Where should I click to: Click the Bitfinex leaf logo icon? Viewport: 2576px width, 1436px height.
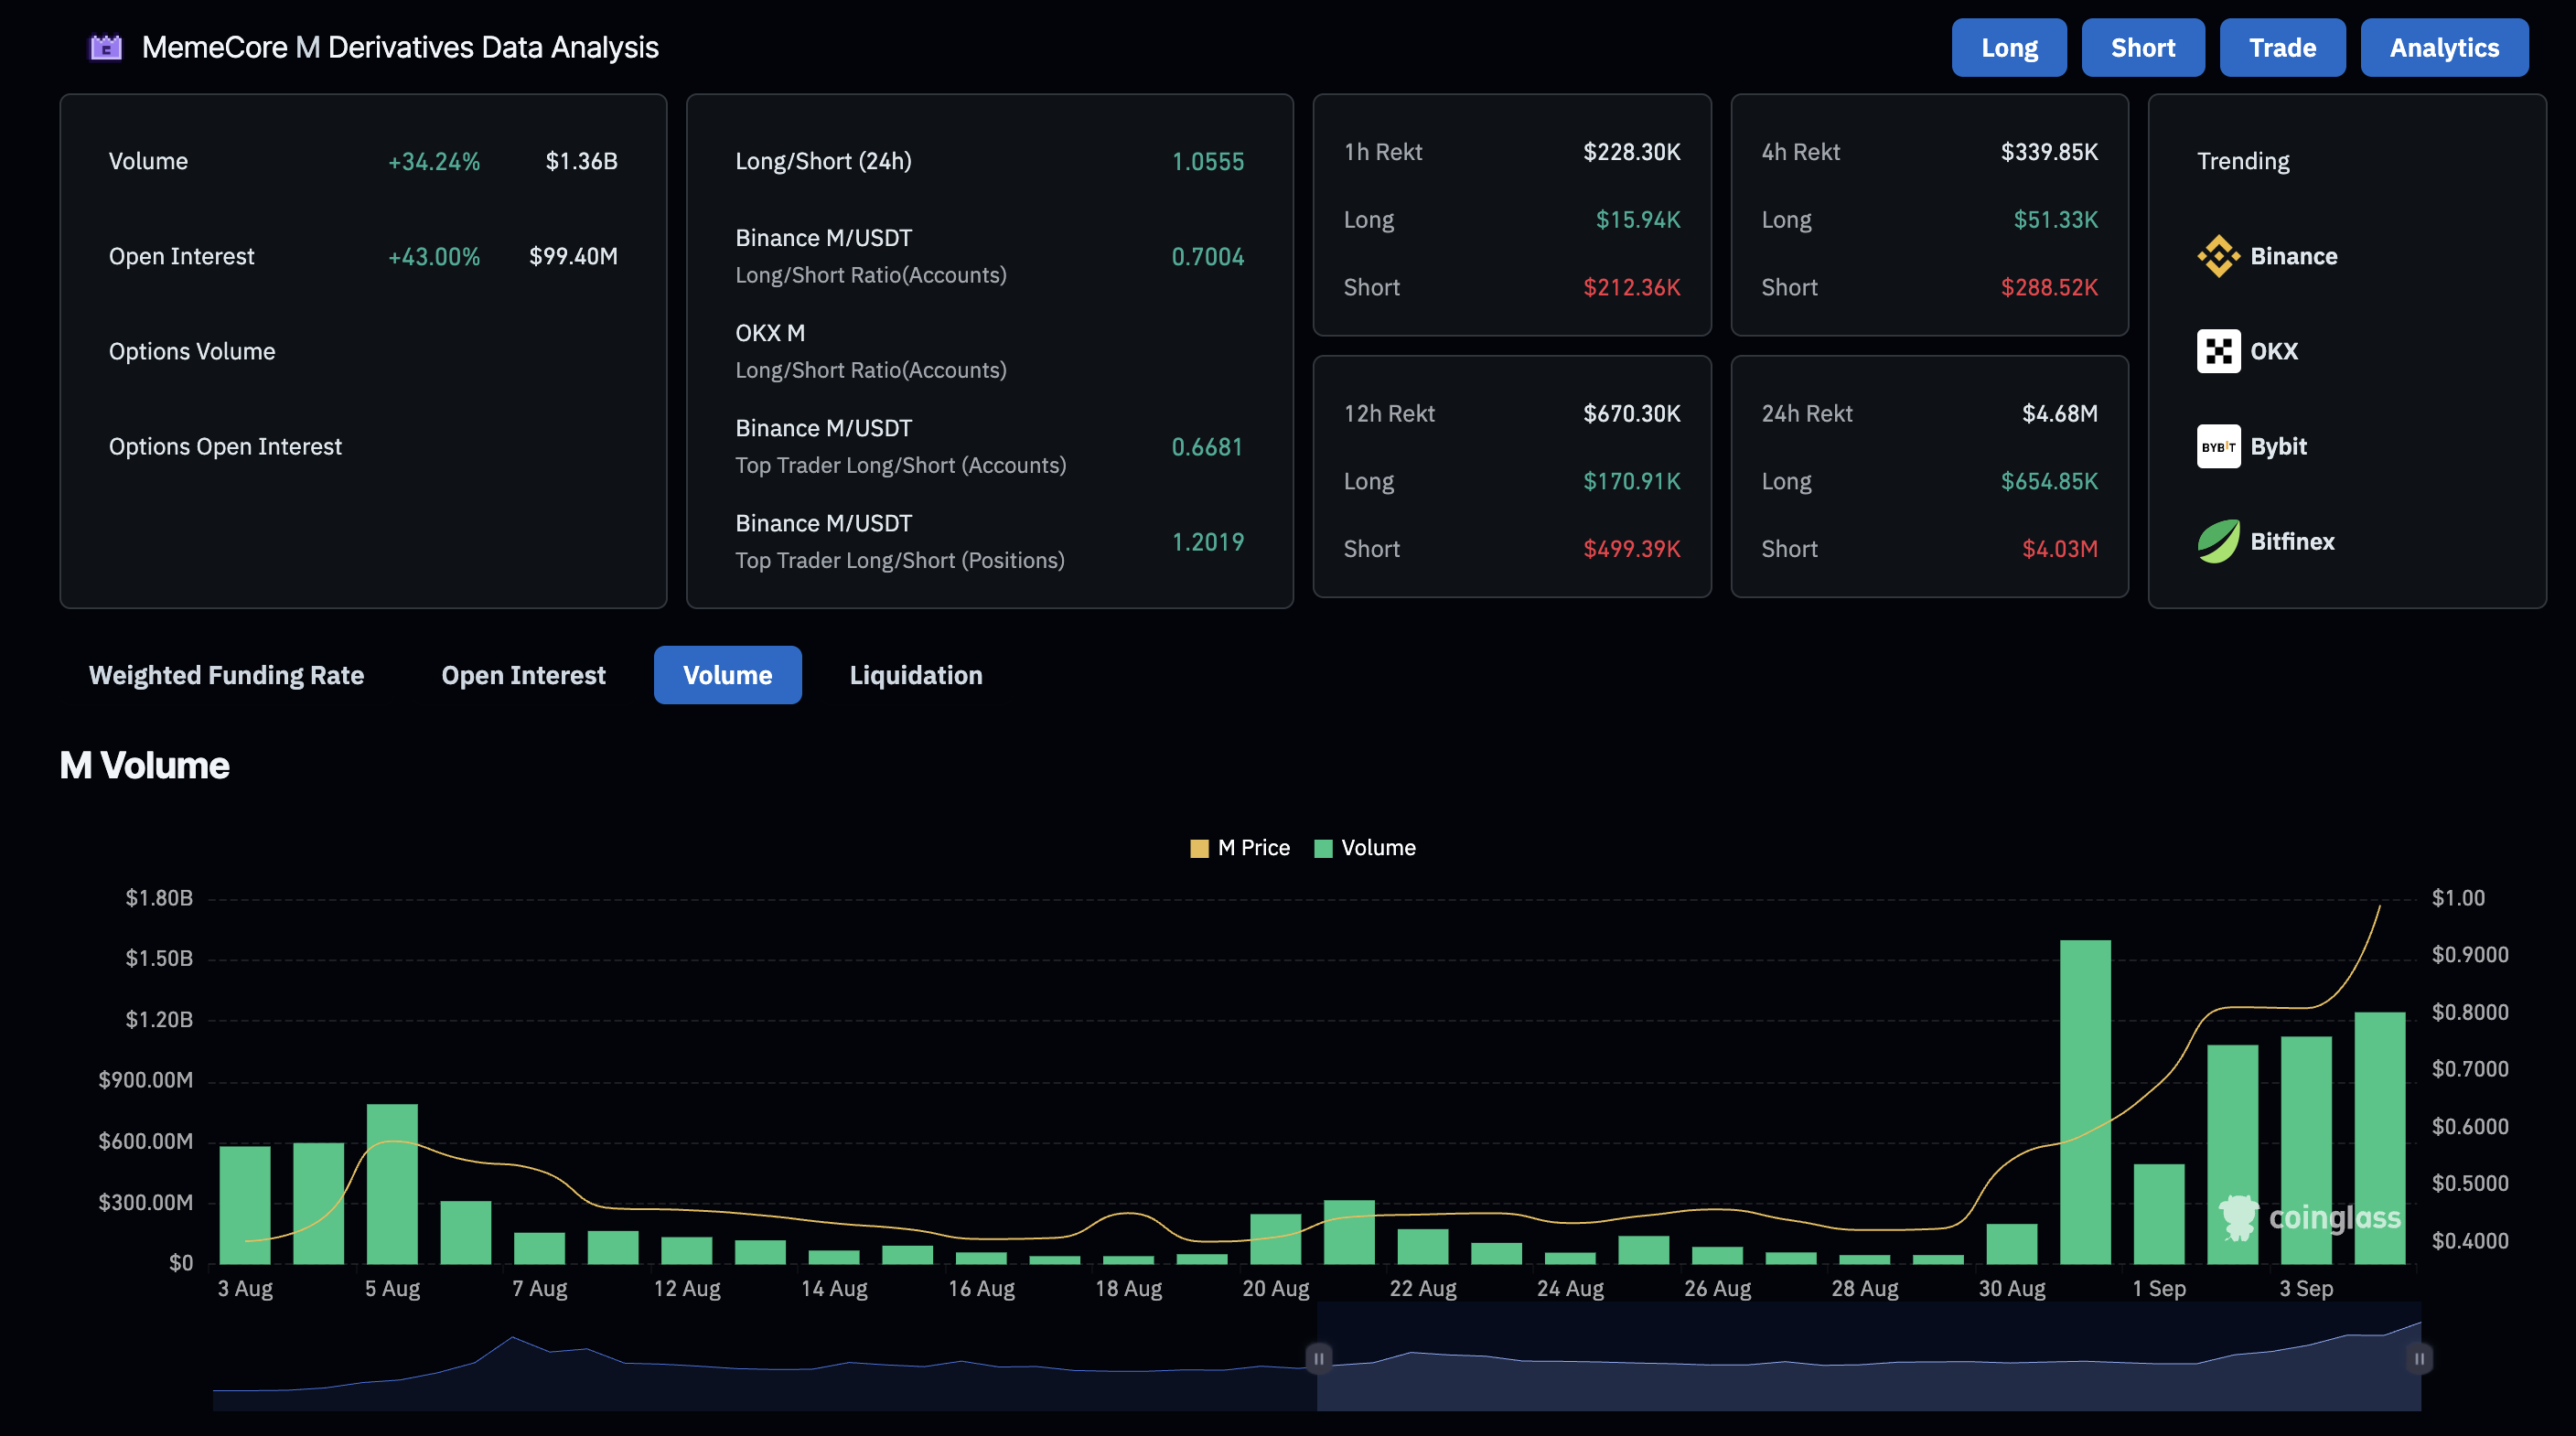pos(2217,541)
